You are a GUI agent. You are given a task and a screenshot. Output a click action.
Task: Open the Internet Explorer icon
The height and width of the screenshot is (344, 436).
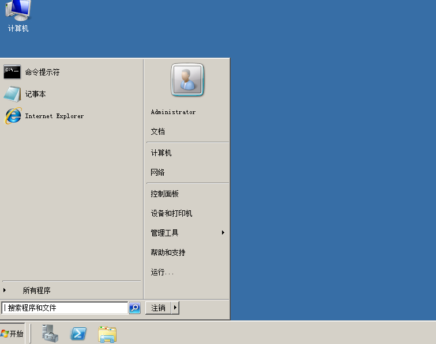tap(13, 116)
